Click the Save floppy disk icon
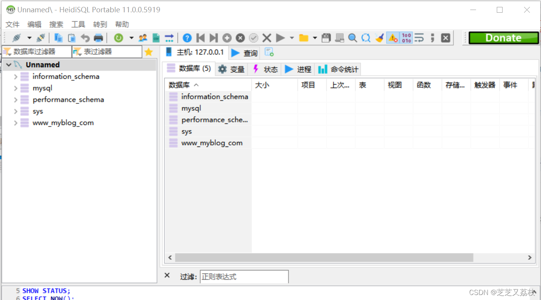This screenshot has height=300, width=541. pyautogui.click(x=326, y=38)
